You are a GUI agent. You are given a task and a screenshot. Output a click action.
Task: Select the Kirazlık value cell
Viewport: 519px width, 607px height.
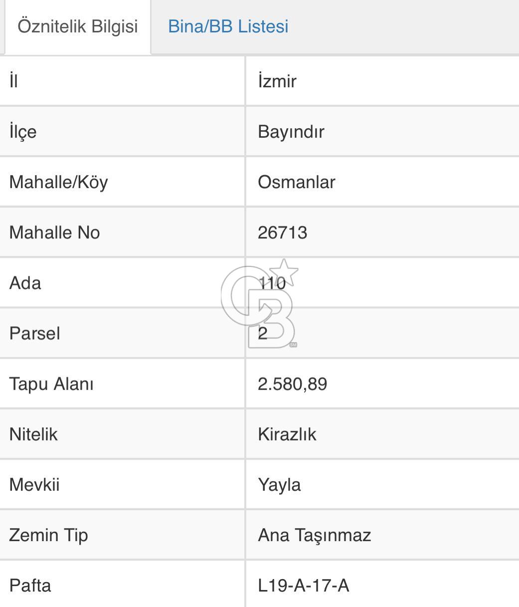pos(287,434)
